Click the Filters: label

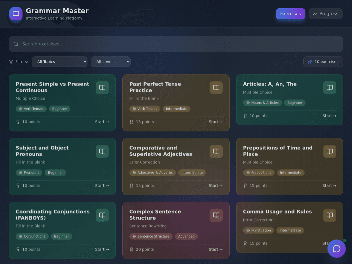point(22,62)
